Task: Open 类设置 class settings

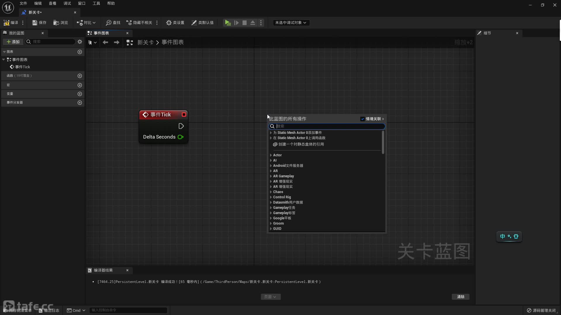Action: 175,23
